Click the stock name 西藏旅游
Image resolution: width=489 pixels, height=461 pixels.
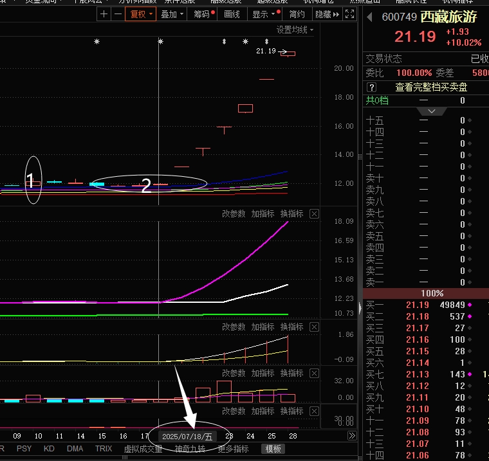pyautogui.click(x=448, y=17)
